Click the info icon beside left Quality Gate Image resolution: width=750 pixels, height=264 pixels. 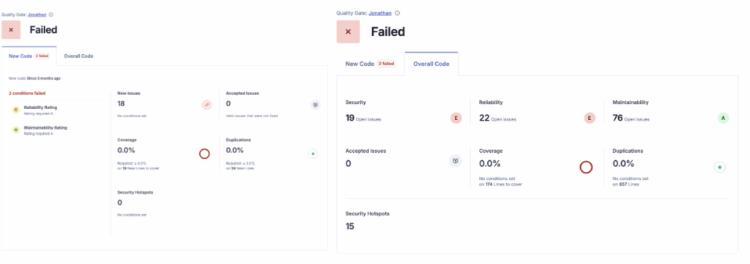[51, 15]
